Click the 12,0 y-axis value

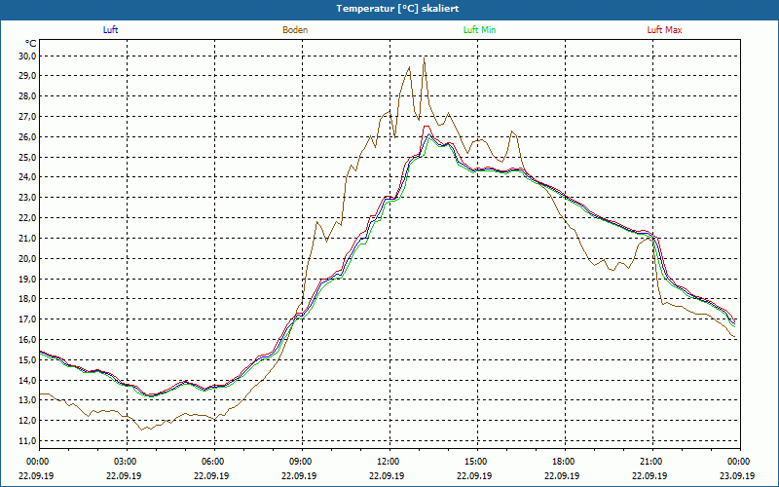[28, 421]
